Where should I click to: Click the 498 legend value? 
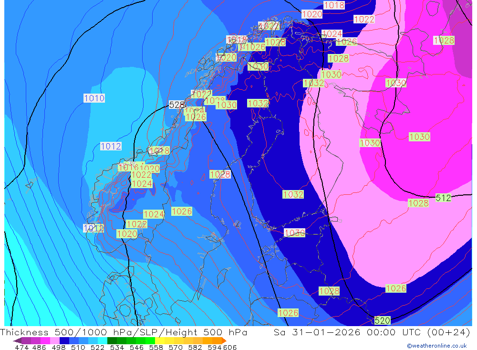pyautogui.click(x=59, y=347)
